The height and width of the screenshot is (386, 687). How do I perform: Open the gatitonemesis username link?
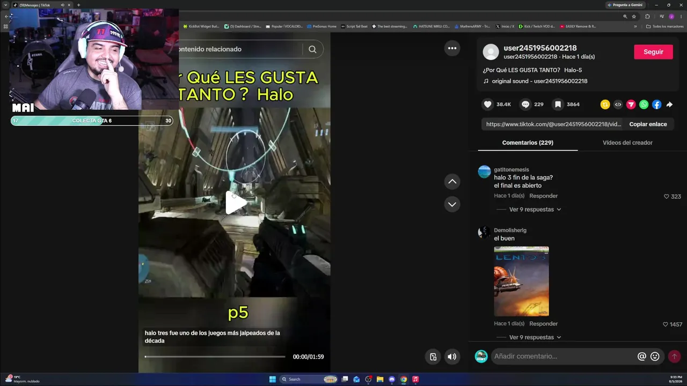[511, 169]
